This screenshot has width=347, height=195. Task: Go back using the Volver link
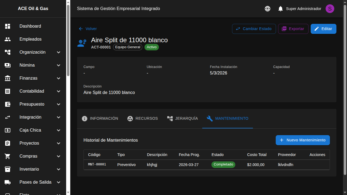[x=88, y=29]
